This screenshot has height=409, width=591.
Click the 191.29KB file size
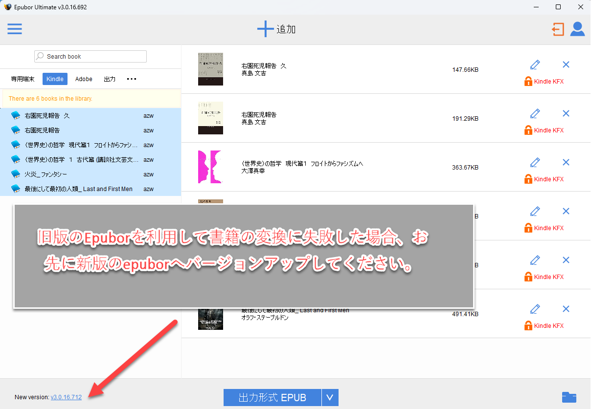[x=465, y=119]
